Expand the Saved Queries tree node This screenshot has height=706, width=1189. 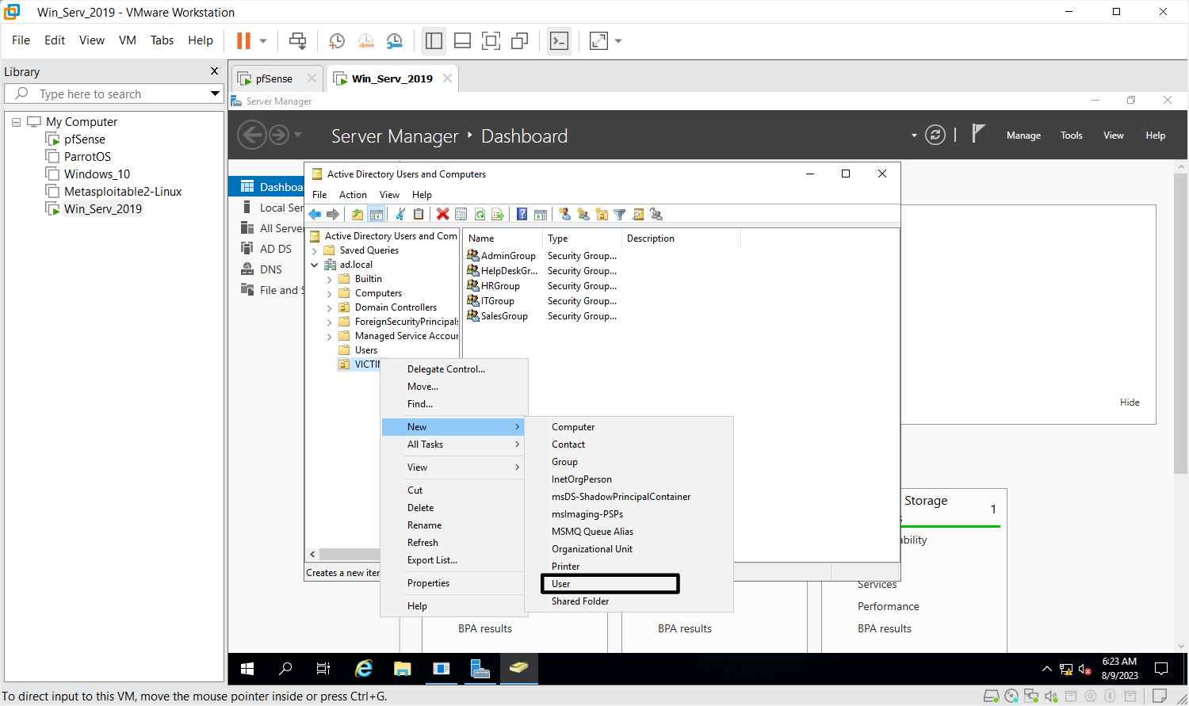click(315, 250)
